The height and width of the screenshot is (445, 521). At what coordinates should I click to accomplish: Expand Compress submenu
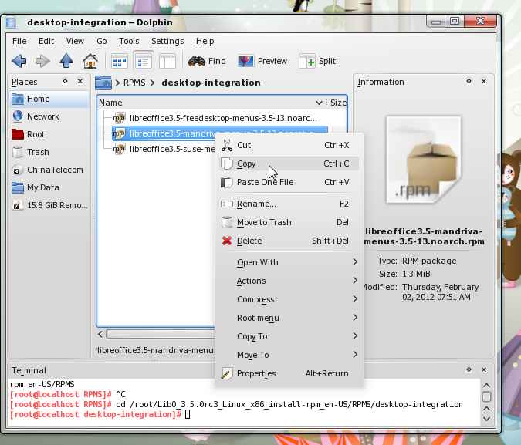point(289,299)
